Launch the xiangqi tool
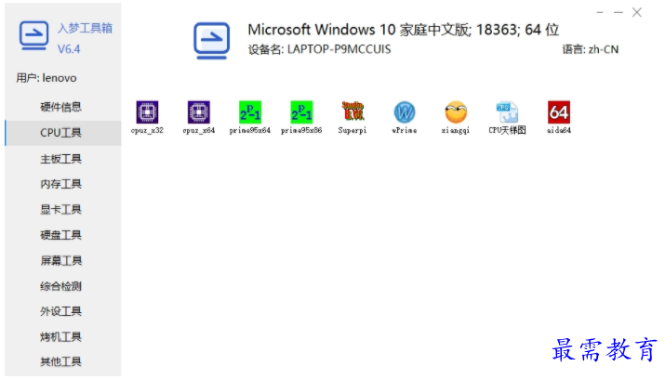The width and height of the screenshot is (665, 379). (x=456, y=117)
